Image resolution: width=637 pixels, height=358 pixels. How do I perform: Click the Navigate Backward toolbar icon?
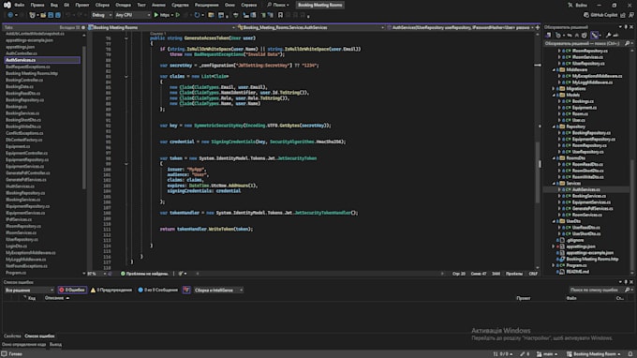(x=10, y=15)
